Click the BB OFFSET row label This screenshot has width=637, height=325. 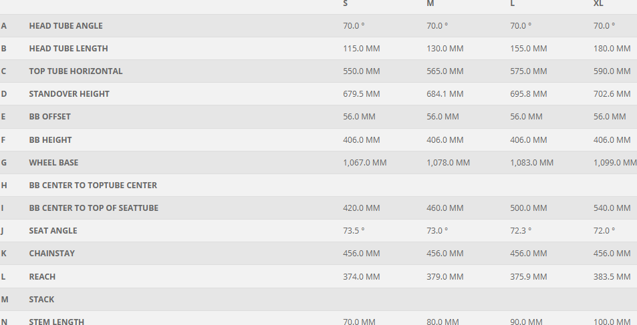49,117
